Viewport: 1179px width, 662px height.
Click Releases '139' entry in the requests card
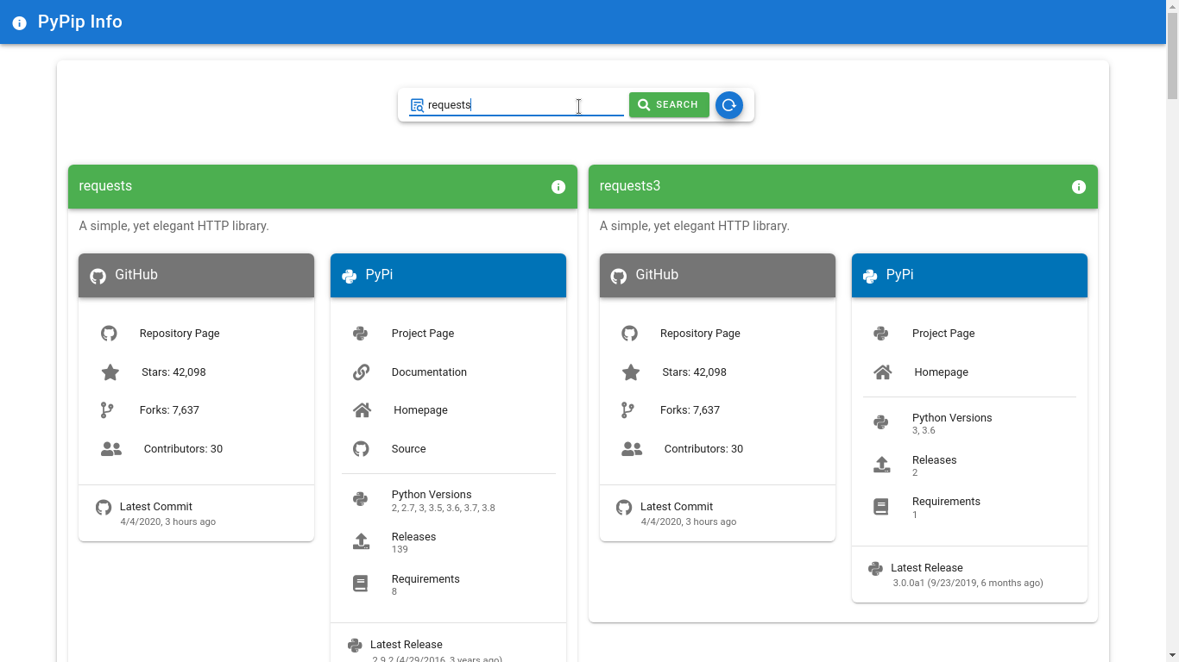tap(448, 542)
